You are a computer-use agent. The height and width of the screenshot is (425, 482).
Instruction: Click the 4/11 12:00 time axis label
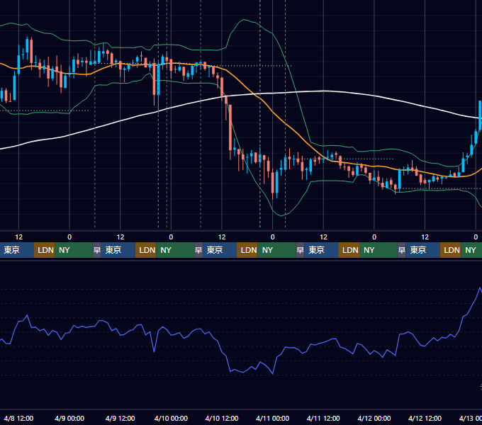point(323,419)
